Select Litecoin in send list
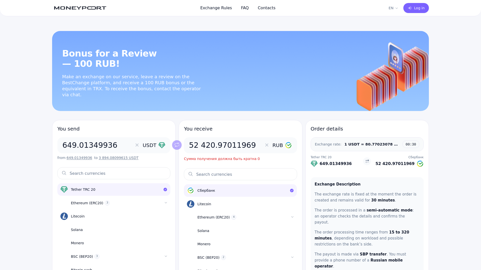Image resolution: width=481 pixels, height=270 pixels. click(x=114, y=216)
